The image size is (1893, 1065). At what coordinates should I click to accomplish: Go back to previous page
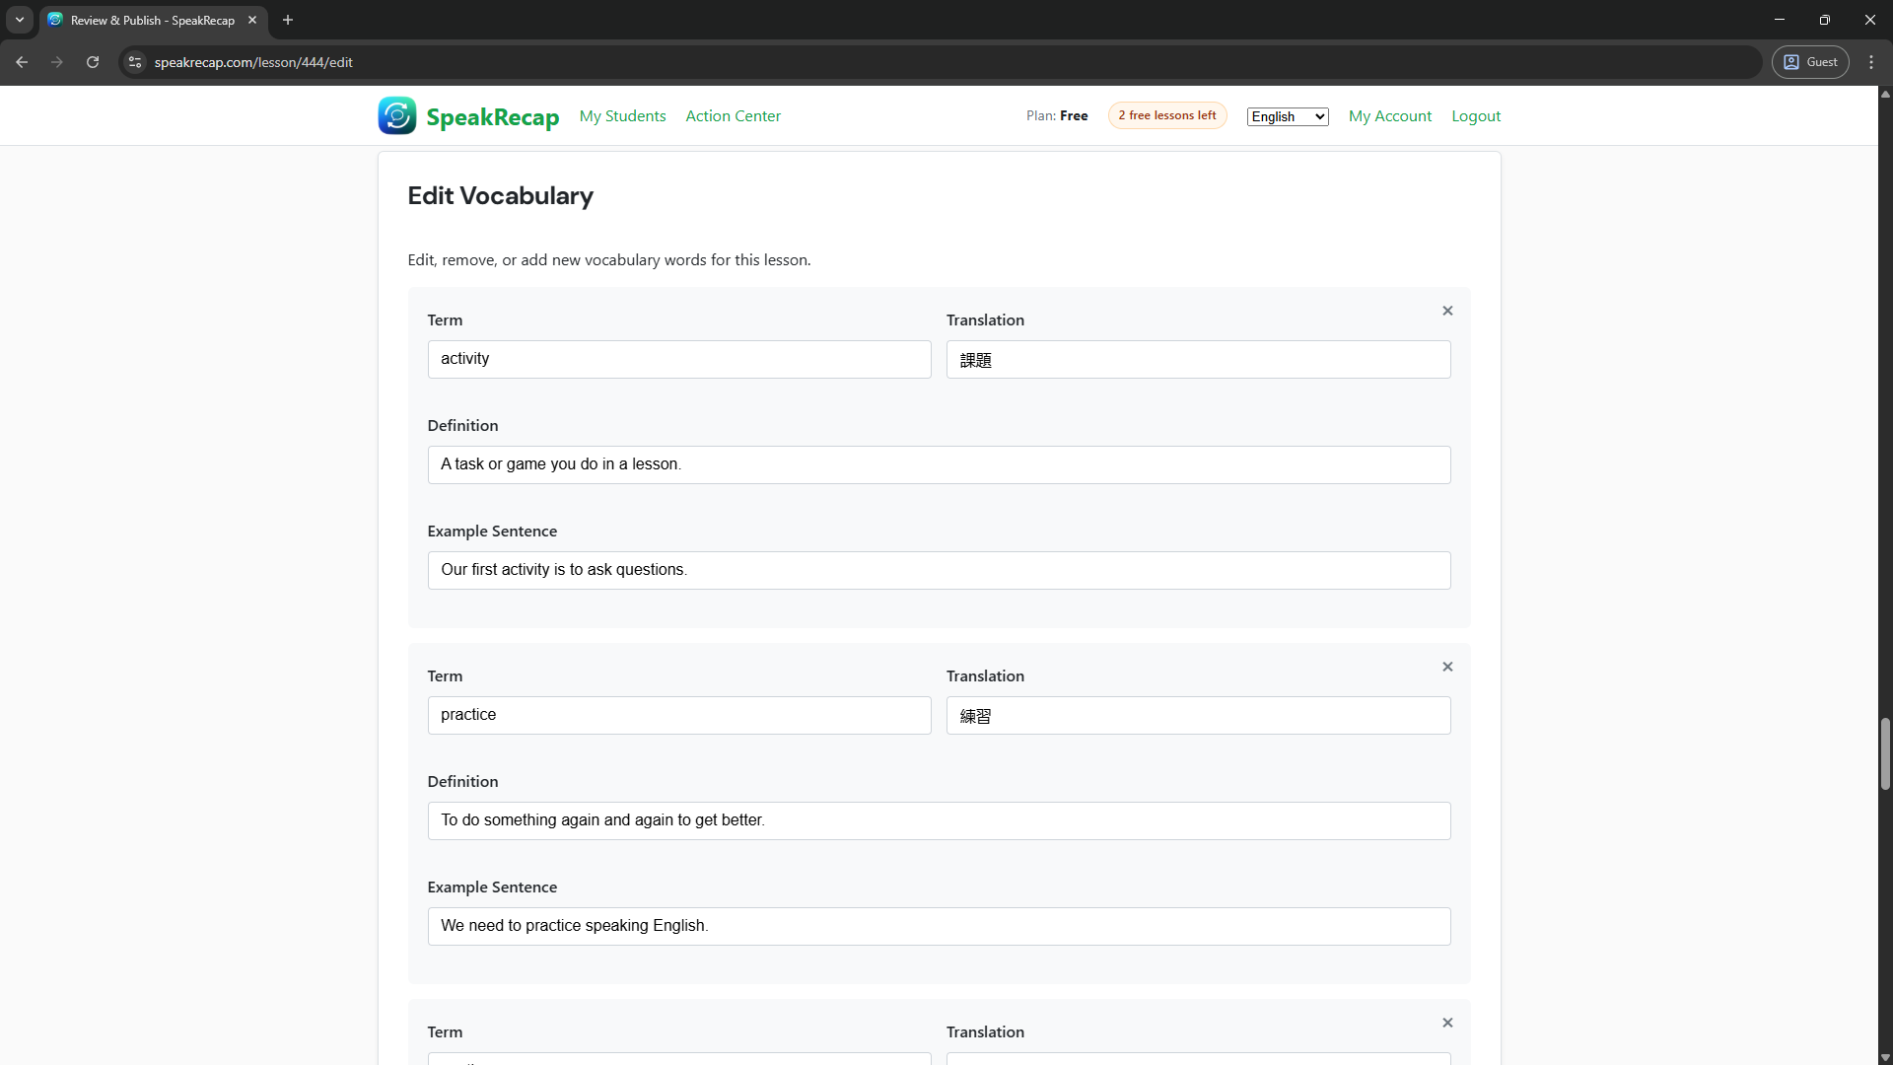pos(22,62)
